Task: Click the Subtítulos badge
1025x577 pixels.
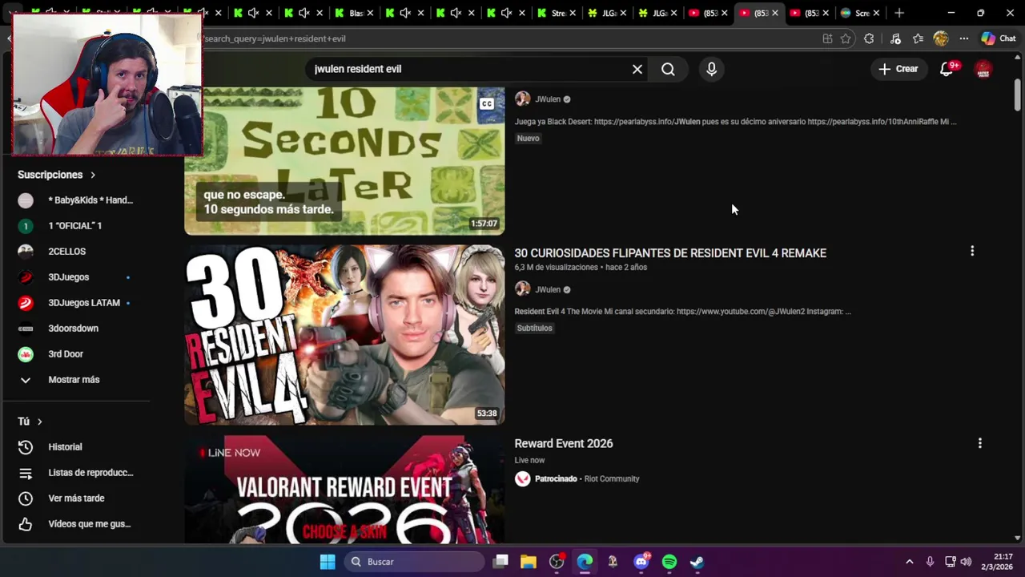Action: [534, 328]
